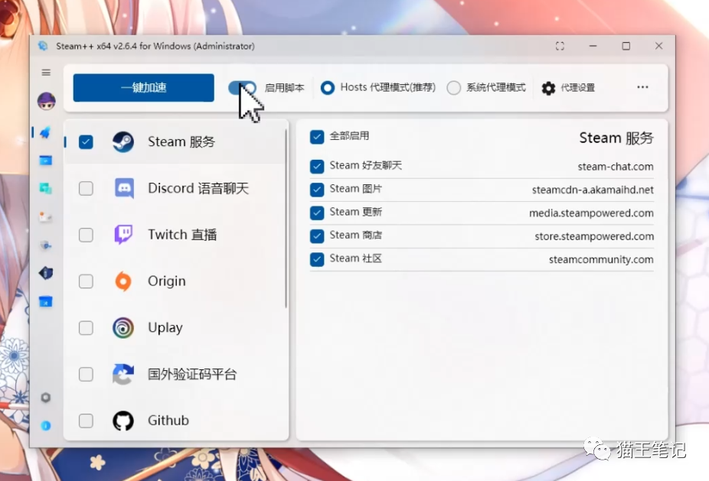This screenshot has width=709, height=481.
Task: Toggle the fullscreen icon in title bar
Action: coord(560,46)
